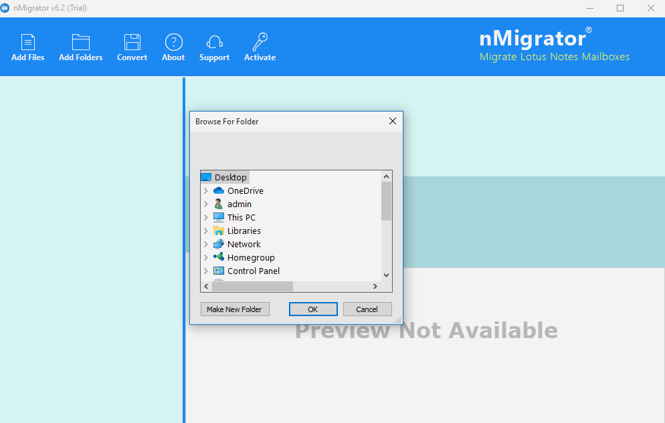Select the OneDrive cloud icon in tree
The image size is (665, 423).
pos(219,190)
